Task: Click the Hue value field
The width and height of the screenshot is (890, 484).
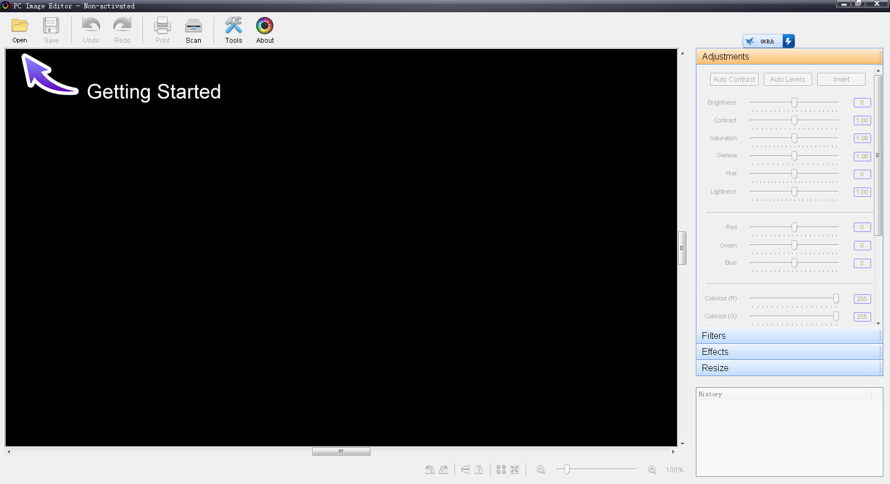Action: (862, 174)
